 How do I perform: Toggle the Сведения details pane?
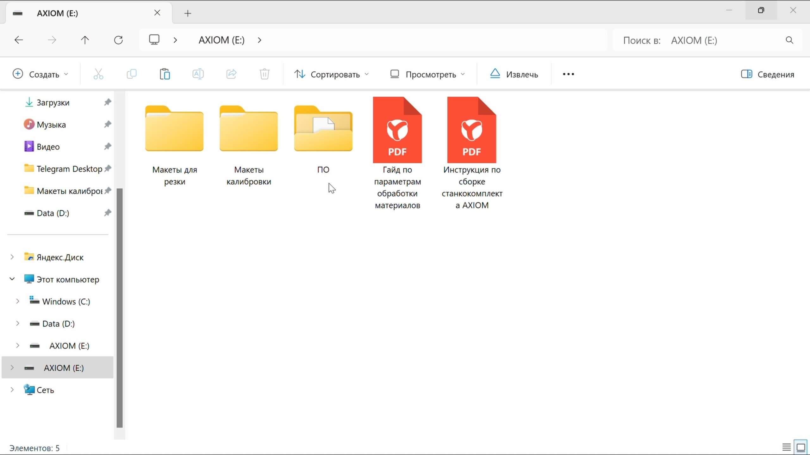pyautogui.click(x=768, y=74)
